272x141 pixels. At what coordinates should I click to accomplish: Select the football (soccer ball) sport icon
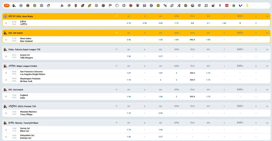pyautogui.click(x=21, y=6)
